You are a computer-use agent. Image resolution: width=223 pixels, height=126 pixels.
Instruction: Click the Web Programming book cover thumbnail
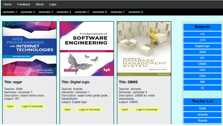[x=30, y=49]
